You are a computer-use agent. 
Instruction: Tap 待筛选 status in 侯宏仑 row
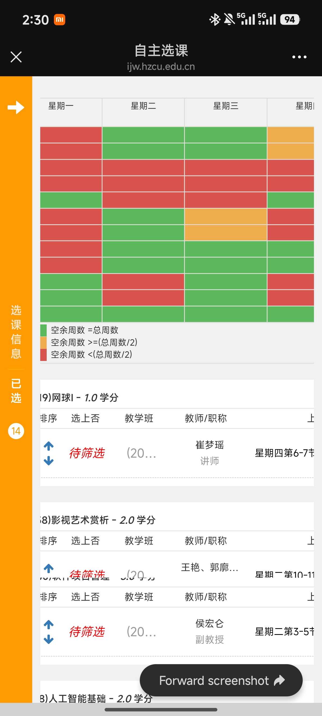point(87,632)
